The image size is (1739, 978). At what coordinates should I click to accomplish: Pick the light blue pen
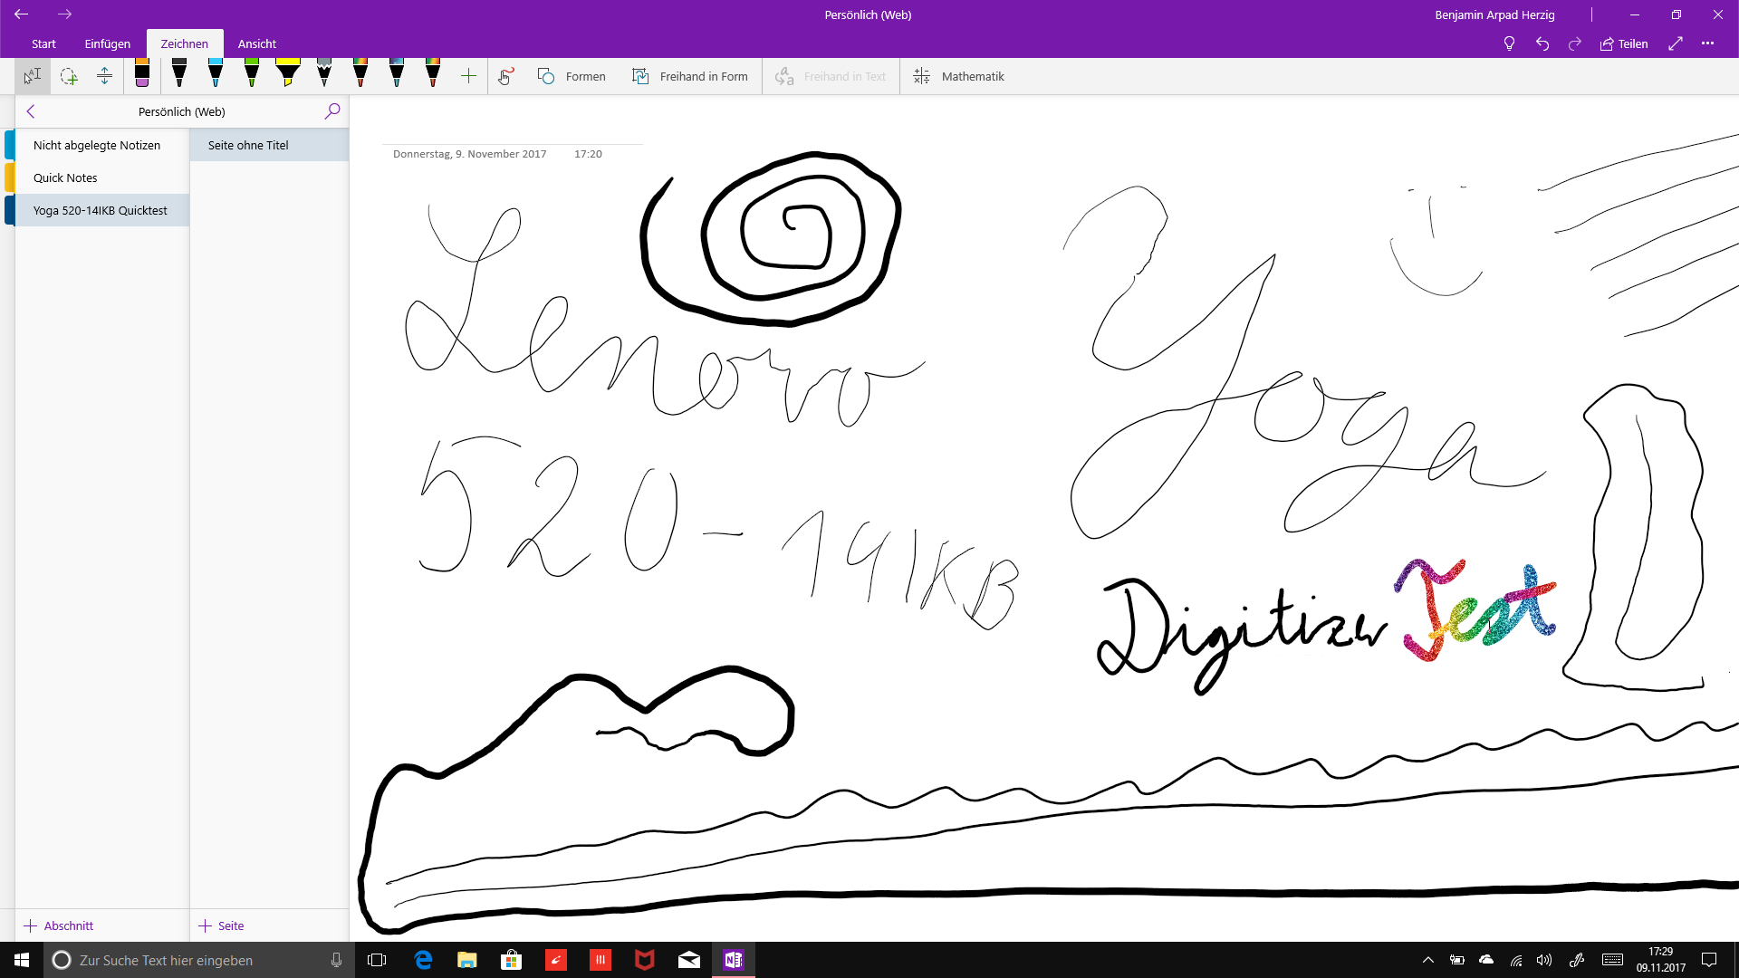pos(216,74)
